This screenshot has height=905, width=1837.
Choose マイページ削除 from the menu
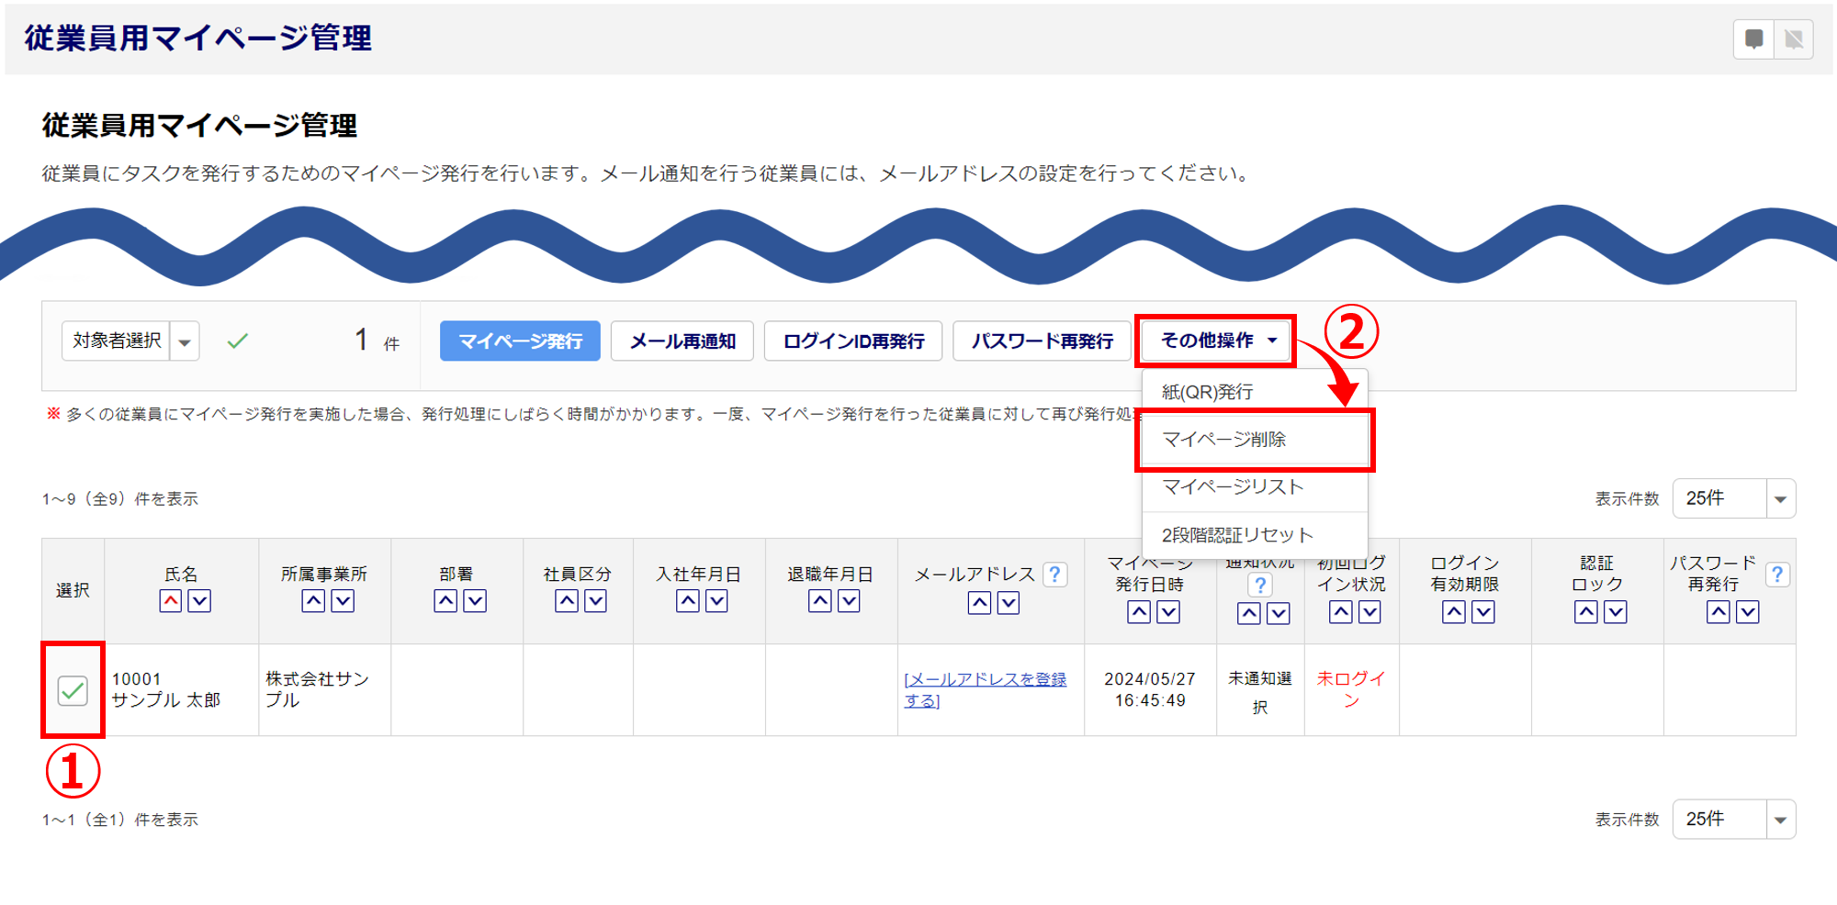point(1255,440)
